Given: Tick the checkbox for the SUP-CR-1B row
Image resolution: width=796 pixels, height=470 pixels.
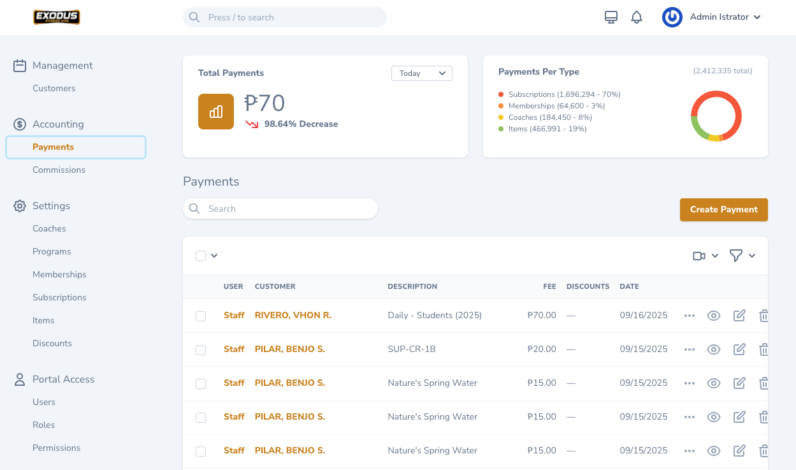Looking at the screenshot, I should point(201,350).
